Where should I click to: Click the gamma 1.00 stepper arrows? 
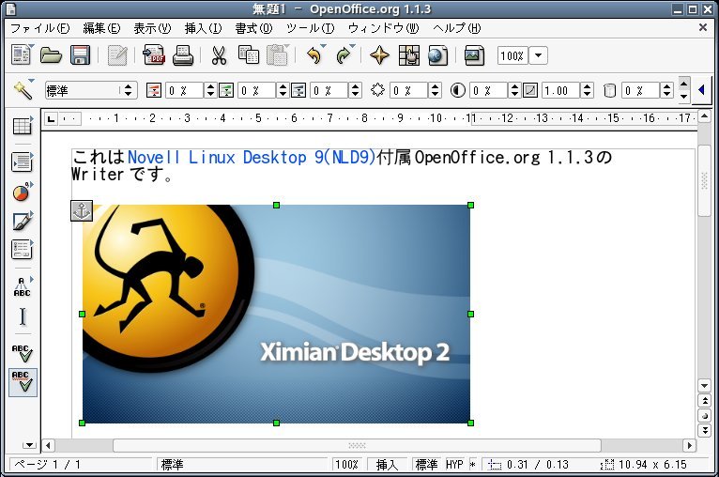click(587, 90)
